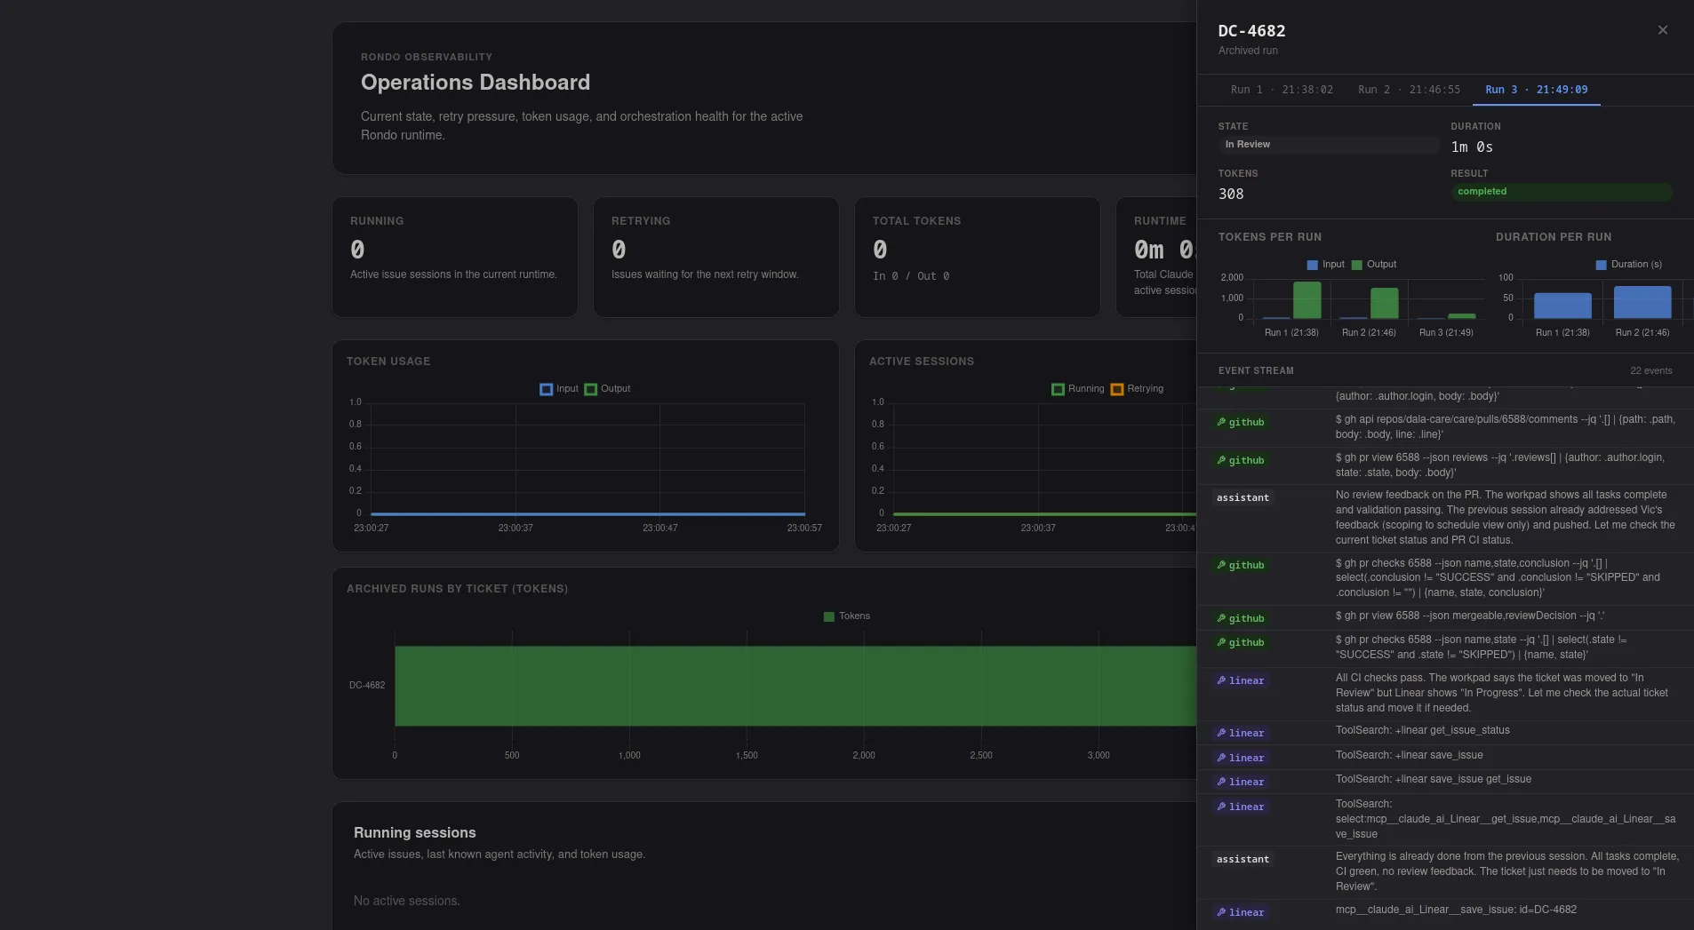
Task: Toggle Tokens legend in Archived Runs chart
Action: (x=846, y=616)
